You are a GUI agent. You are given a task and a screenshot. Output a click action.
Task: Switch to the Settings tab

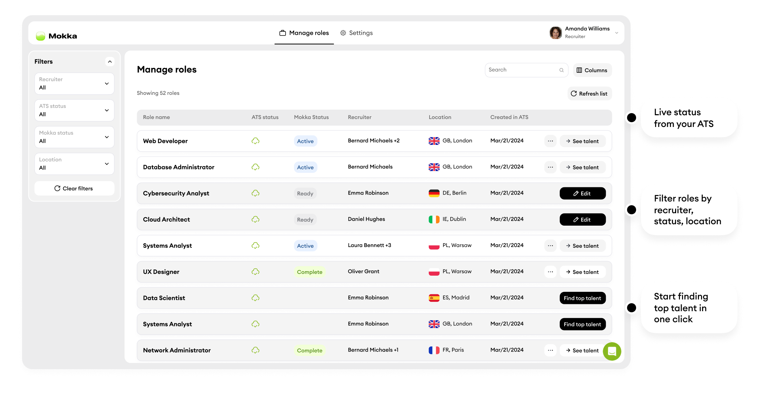click(x=361, y=32)
